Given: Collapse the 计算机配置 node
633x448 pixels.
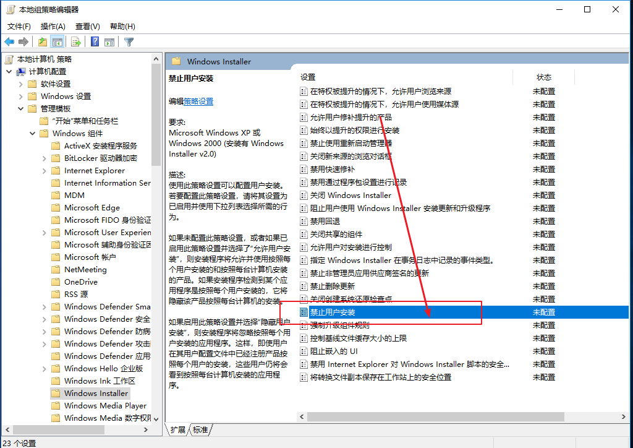Looking at the screenshot, I should pyautogui.click(x=9, y=72).
